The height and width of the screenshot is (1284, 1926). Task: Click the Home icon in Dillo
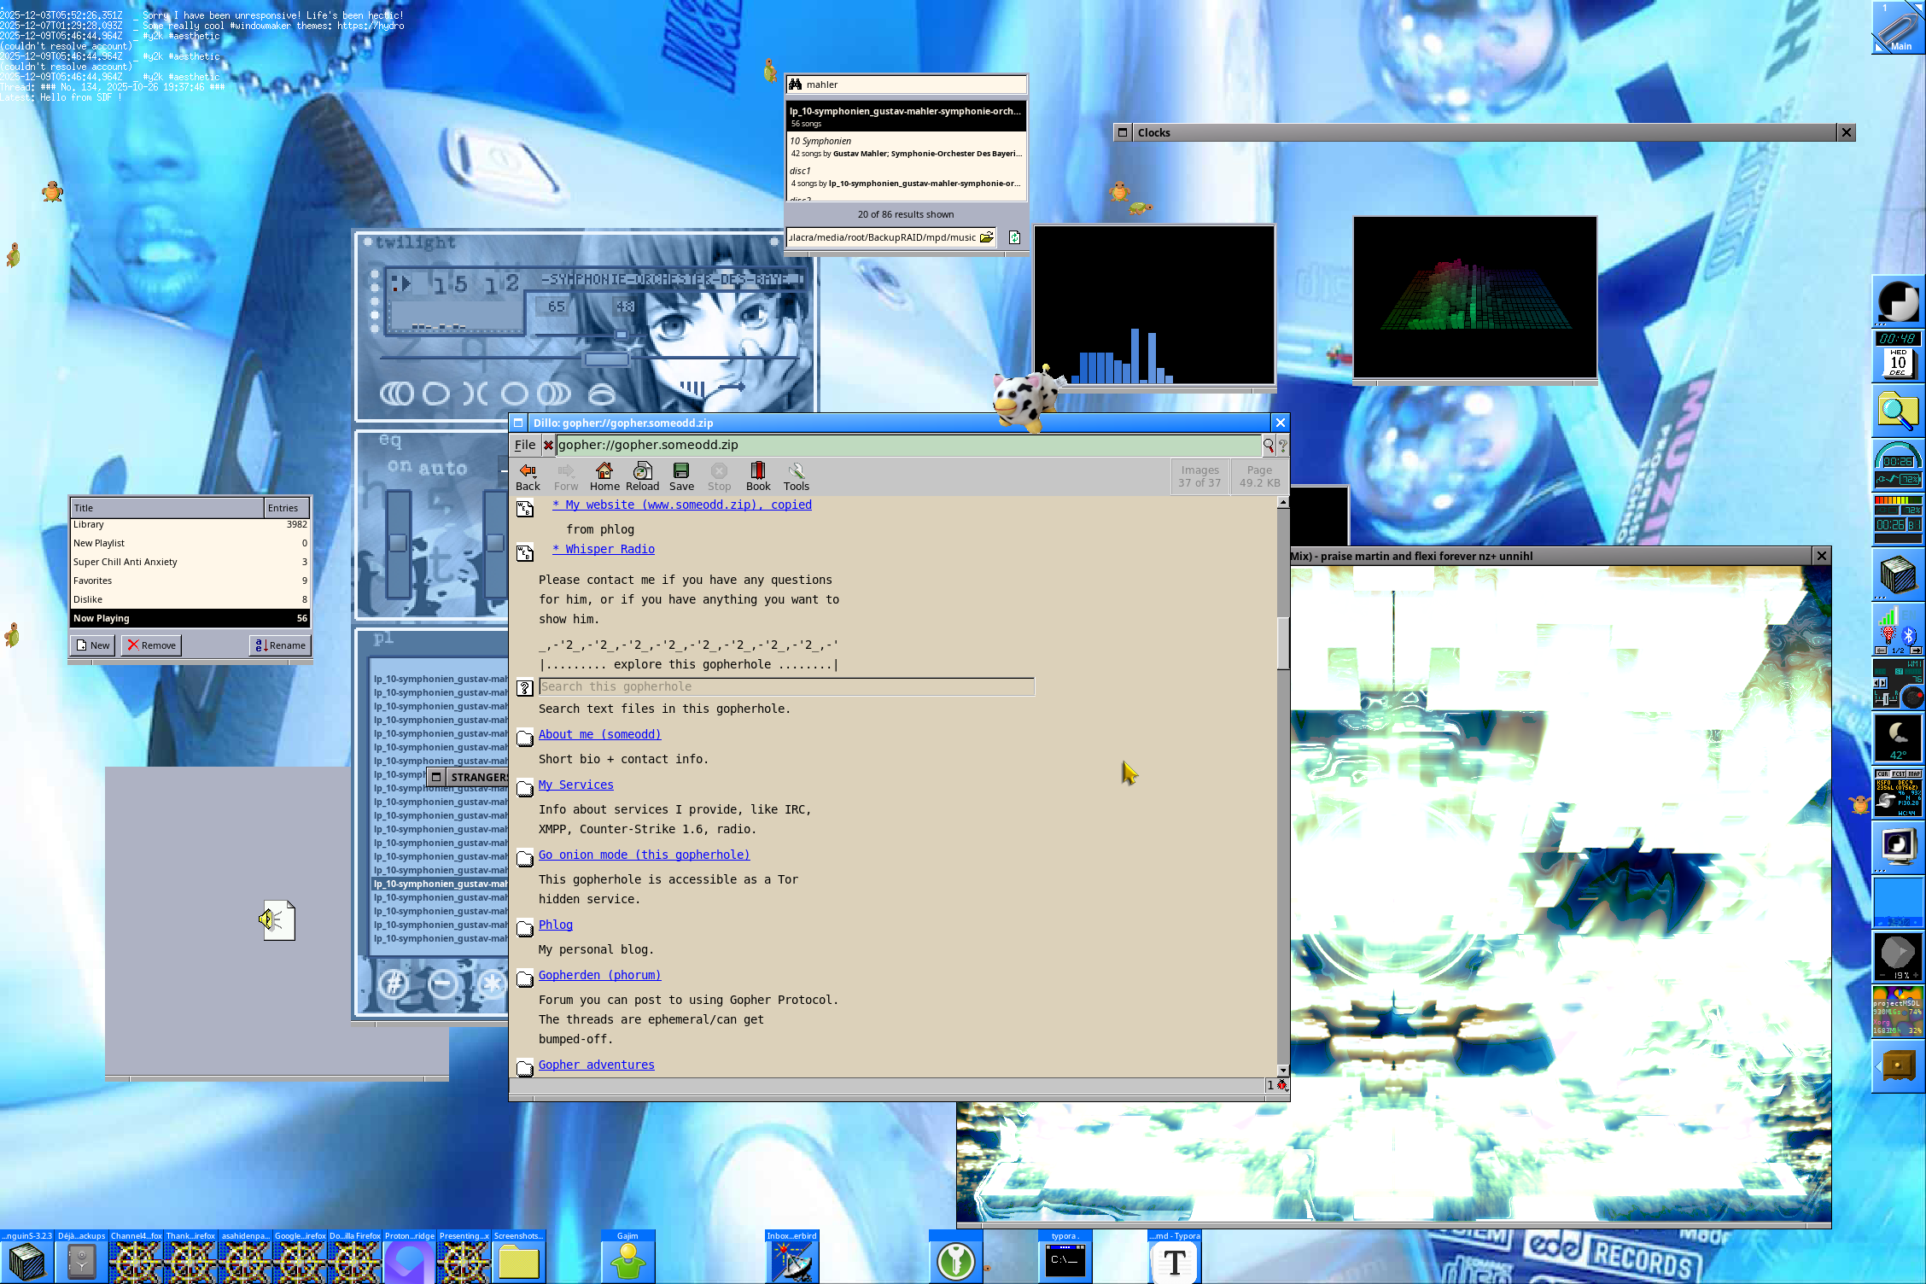pos(604,476)
